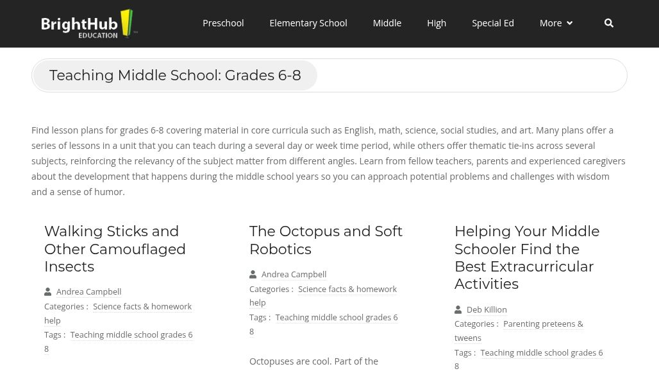Click the Teaching Middle School: Grades 6-8 heading
659x371 pixels.
coord(175,75)
